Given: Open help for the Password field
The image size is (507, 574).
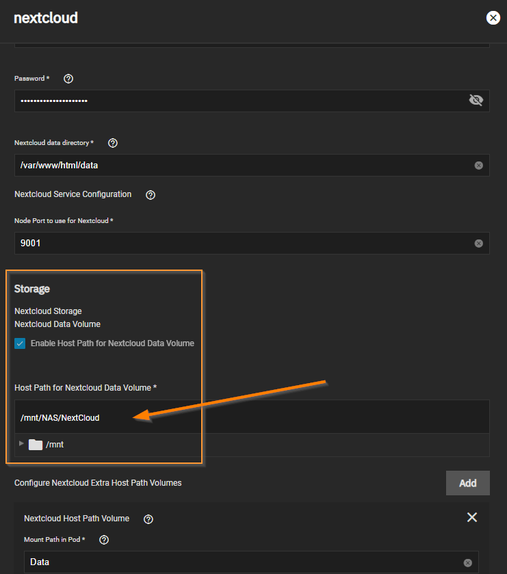Looking at the screenshot, I should (x=68, y=79).
